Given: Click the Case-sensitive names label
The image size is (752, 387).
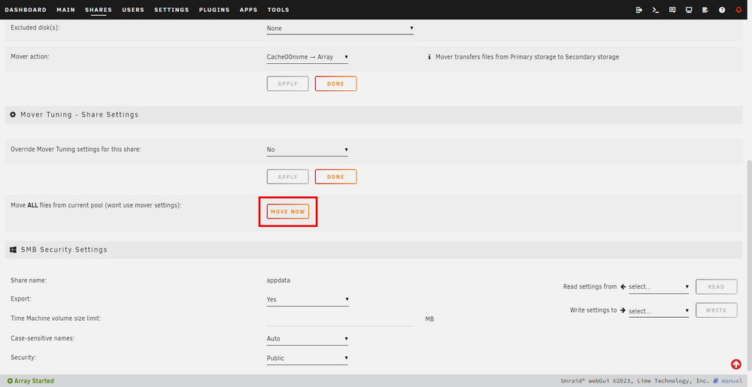Looking at the screenshot, I should tap(43, 338).
